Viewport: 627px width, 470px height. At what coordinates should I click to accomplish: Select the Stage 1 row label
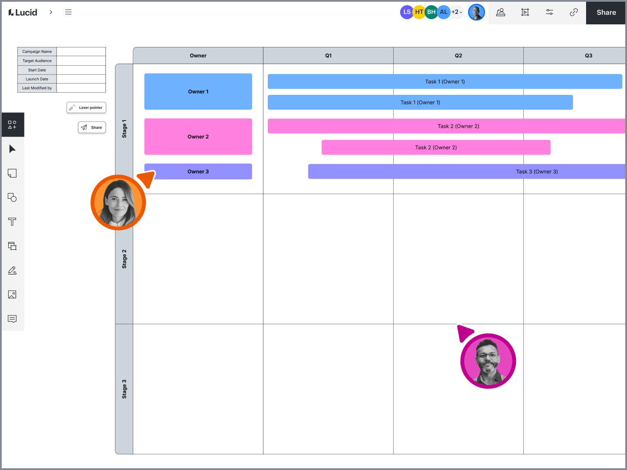click(x=124, y=129)
